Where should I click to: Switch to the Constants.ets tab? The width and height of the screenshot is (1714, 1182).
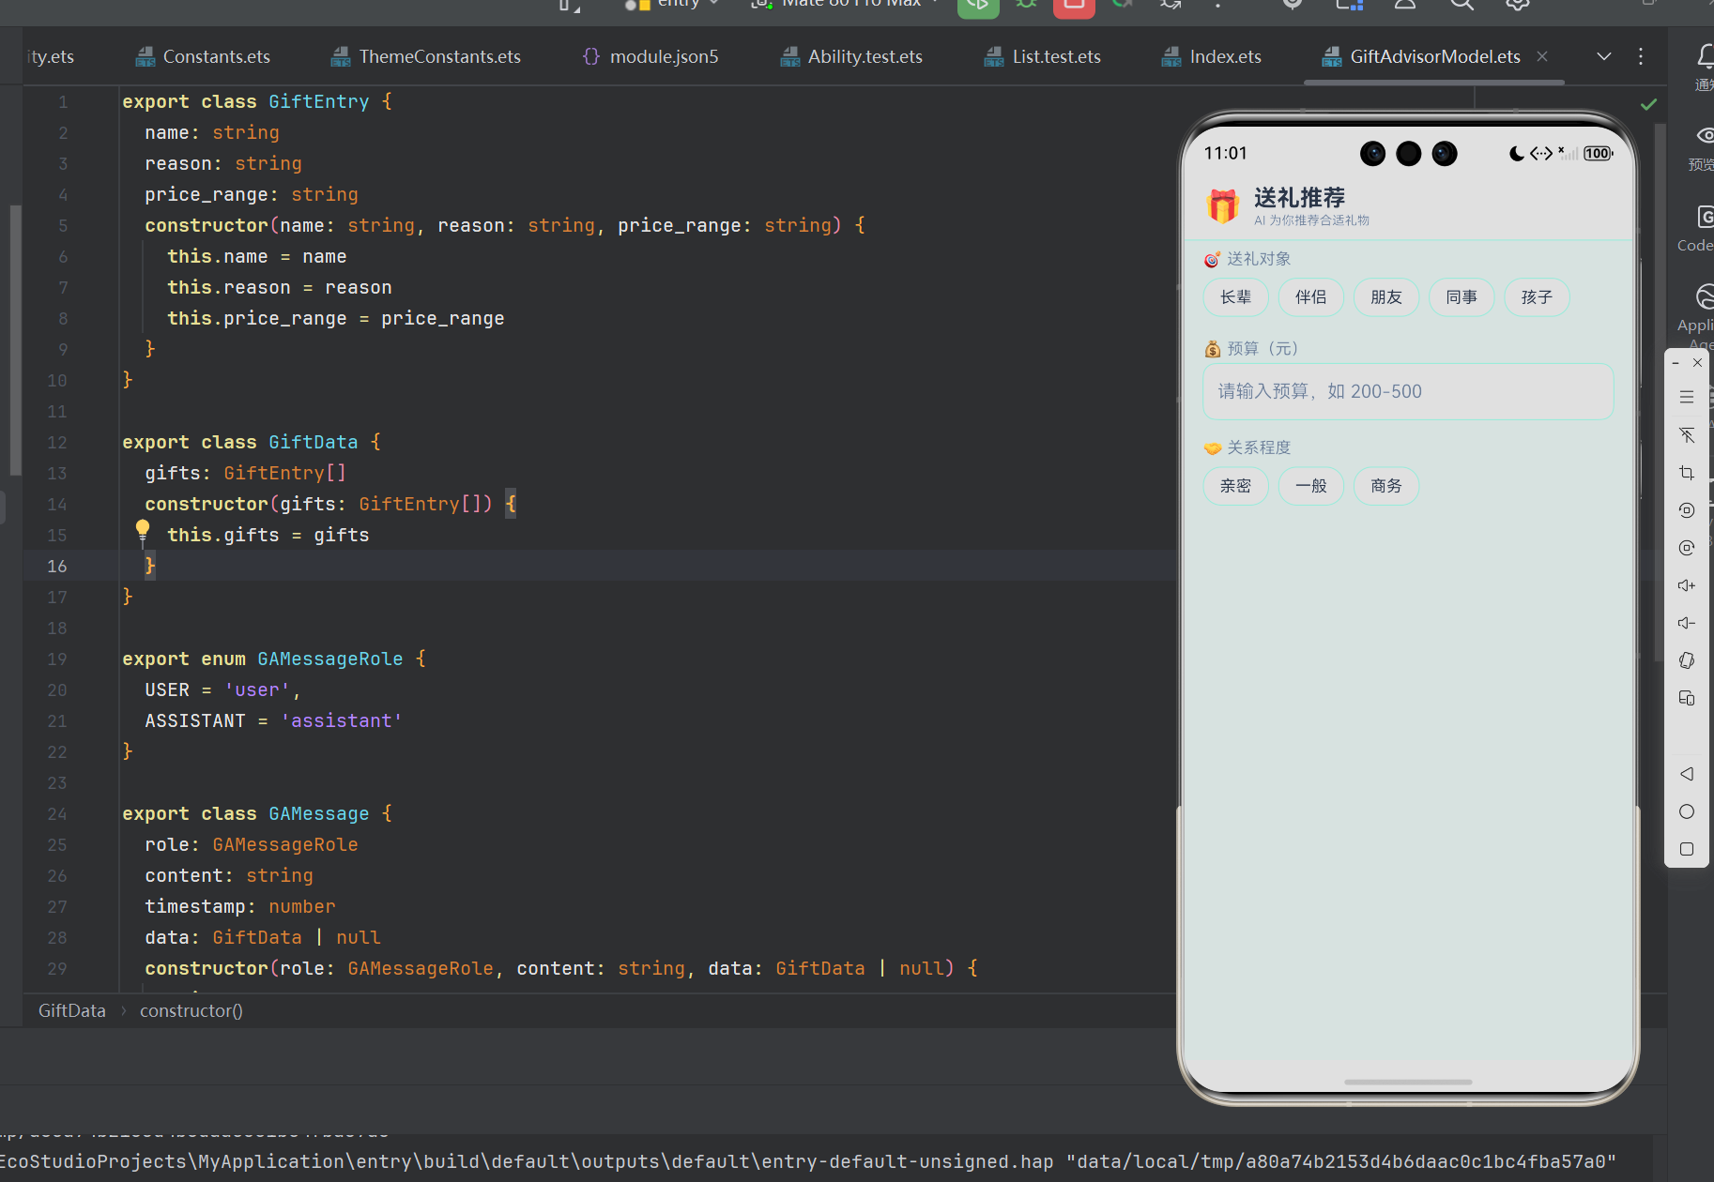pyautogui.click(x=203, y=56)
